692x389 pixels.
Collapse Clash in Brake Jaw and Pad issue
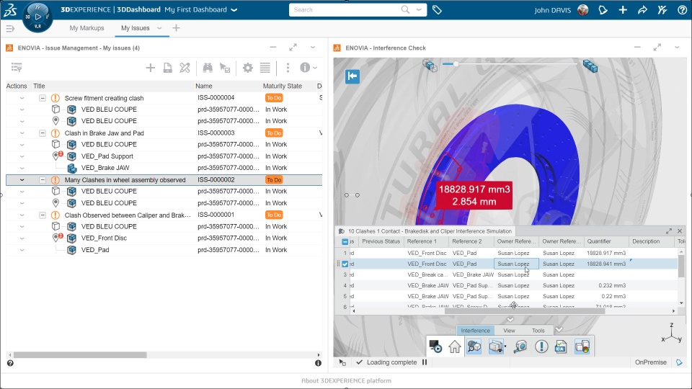[x=43, y=133]
